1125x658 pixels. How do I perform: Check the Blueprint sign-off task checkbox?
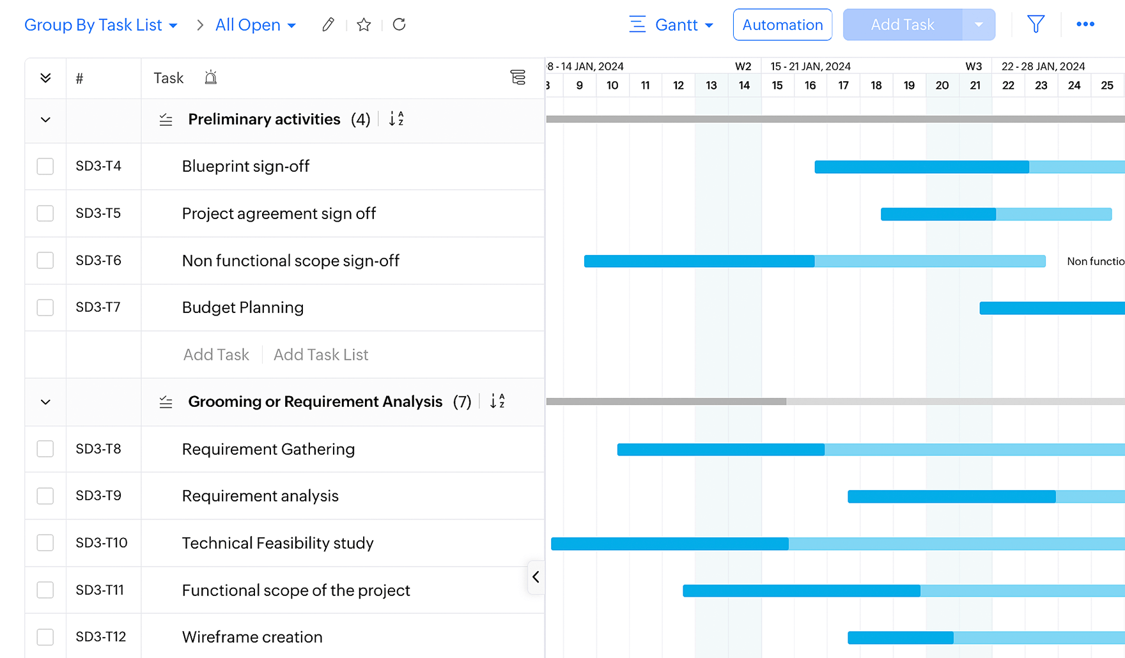coord(45,167)
